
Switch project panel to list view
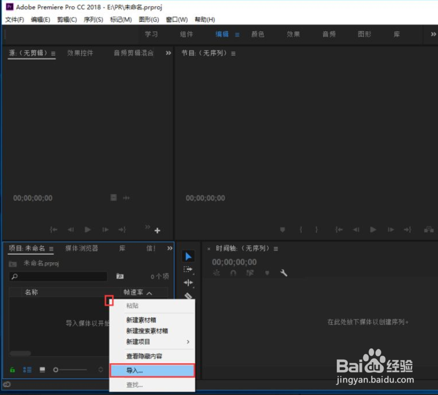tap(27, 370)
